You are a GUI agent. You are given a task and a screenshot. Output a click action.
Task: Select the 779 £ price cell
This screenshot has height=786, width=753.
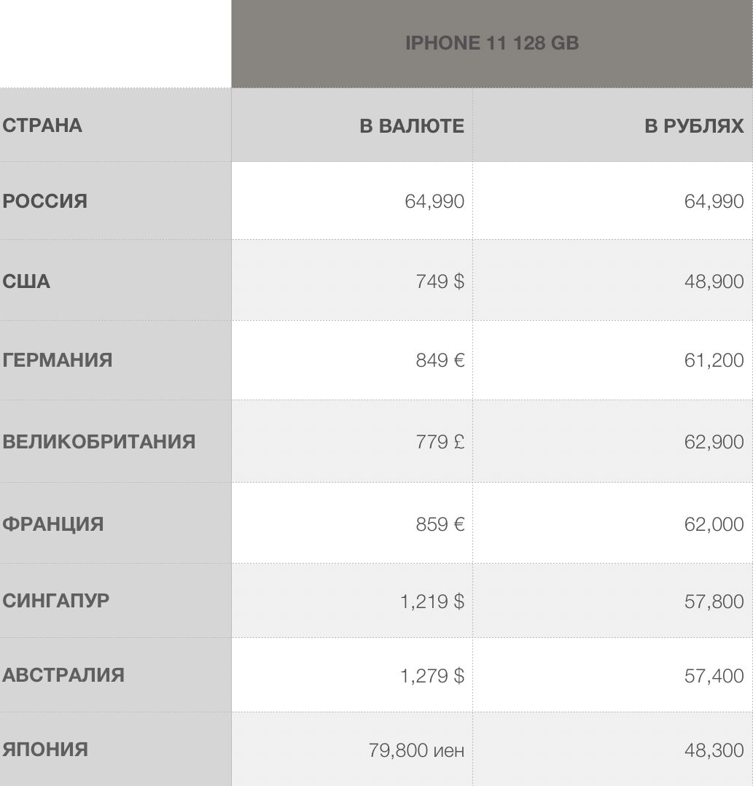(x=440, y=442)
